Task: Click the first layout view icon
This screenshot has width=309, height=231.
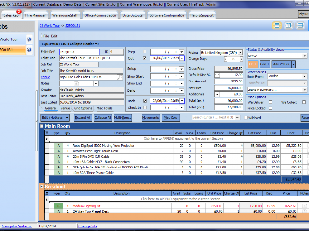Action: tap(277, 26)
